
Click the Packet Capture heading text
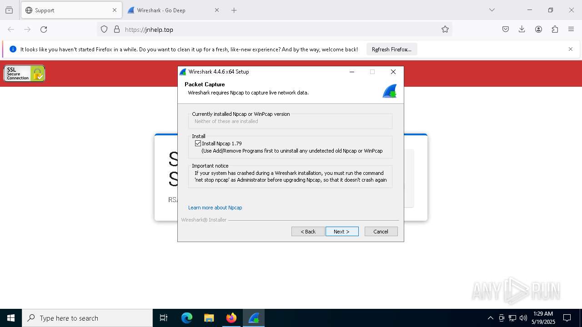coord(205,84)
